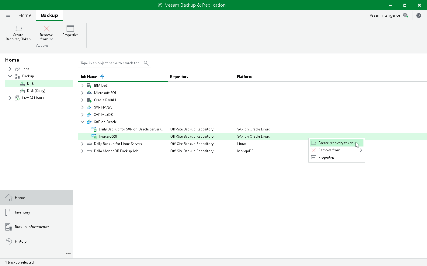The height and width of the screenshot is (266, 427).
Task: Click the SAP HANA icon
Action: tap(89, 107)
